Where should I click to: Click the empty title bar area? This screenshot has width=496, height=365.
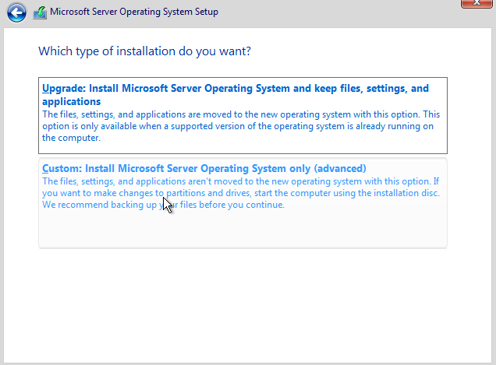point(338,12)
